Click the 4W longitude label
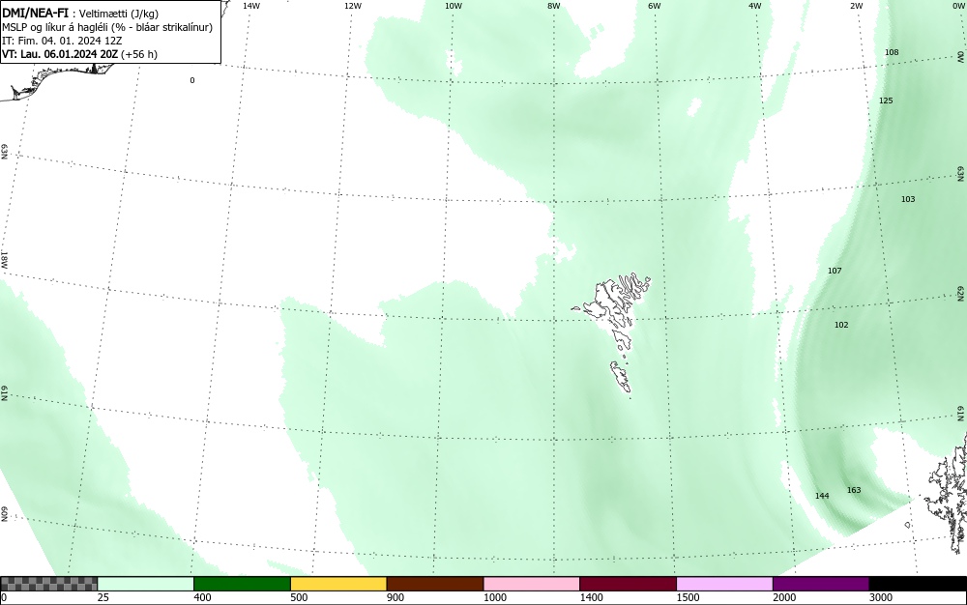Image resolution: width=967 pixels, height=605 pixels. (755, 6)
